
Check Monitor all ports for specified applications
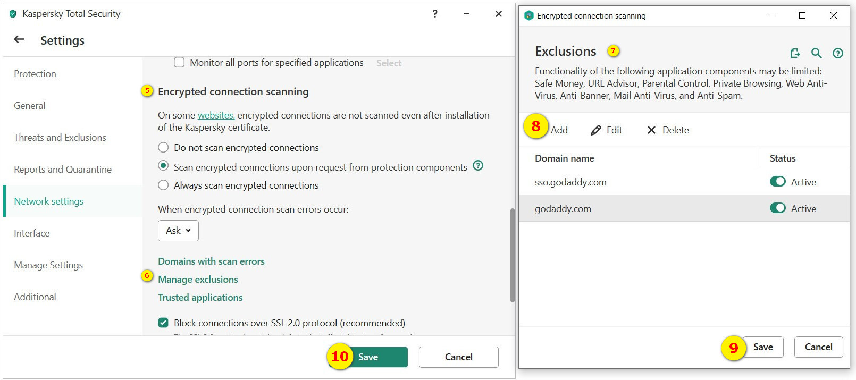pyautogui.click(x=180, y=63)
